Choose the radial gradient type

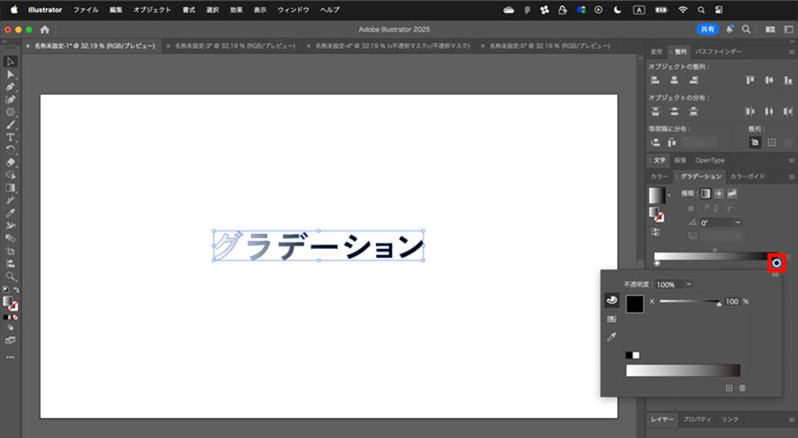(x=718, y=193)
